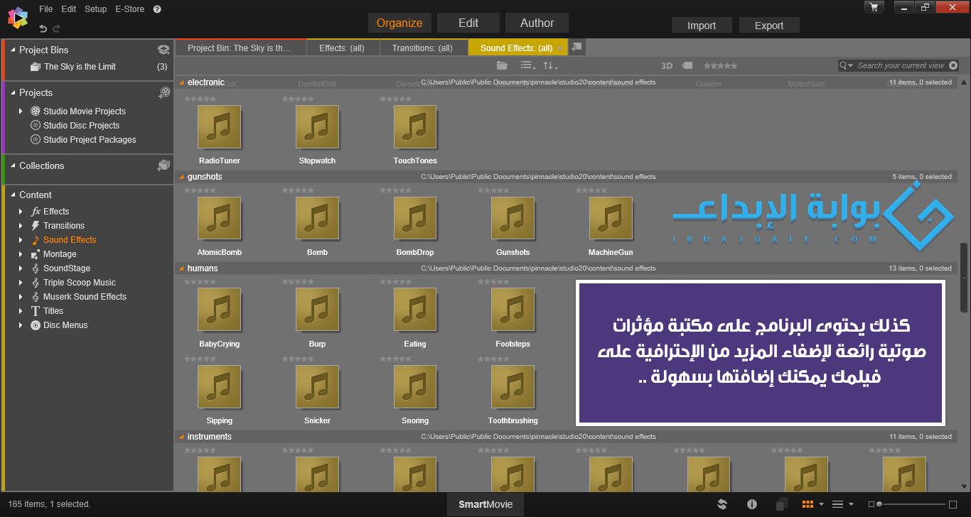Click the refresh sync icon in status bar
This screenshot has width=971, height=517.
point(722,504)
